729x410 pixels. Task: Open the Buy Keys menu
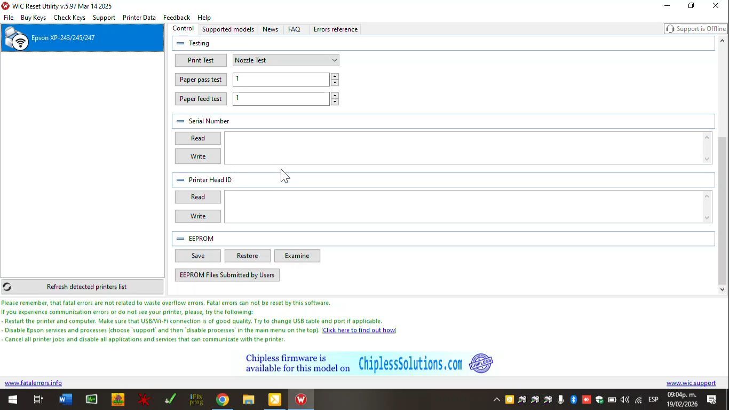[x=33, y=18]
